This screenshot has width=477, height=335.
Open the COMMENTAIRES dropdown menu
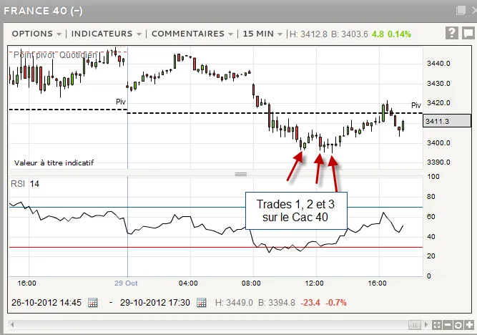[x=192, y=34]
